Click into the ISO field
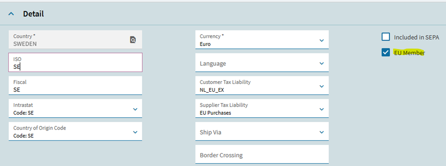Screen dimensions: 446x166 point(75,62)
